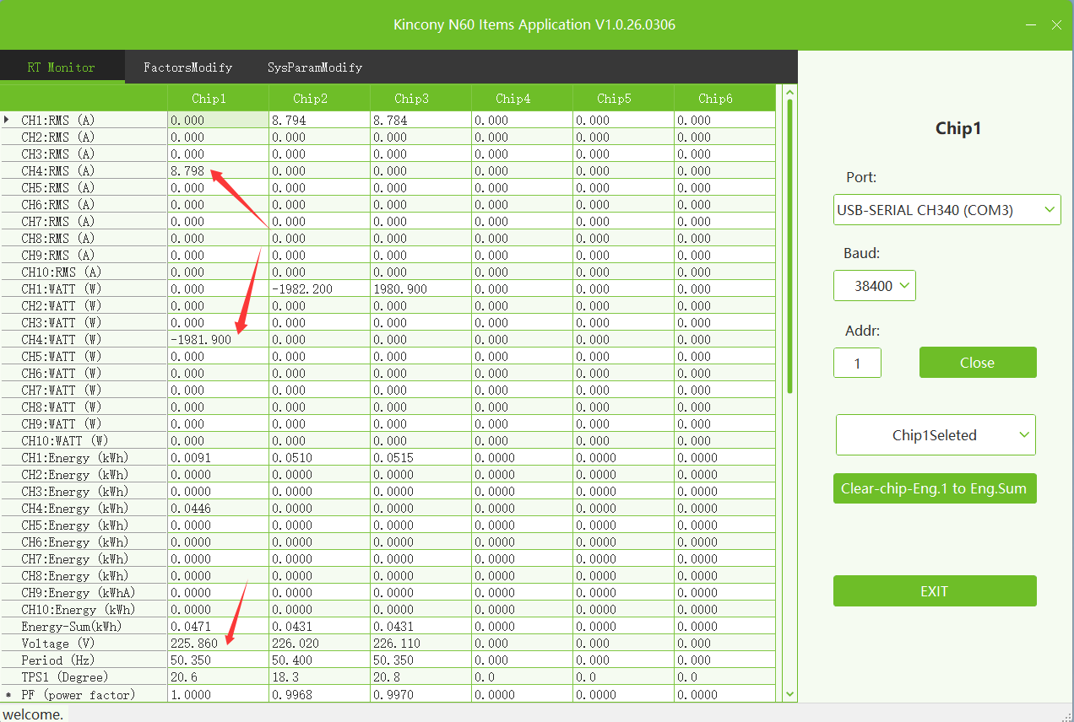
Task: Select the RT Monitor tab
Action: coord(61,67)
